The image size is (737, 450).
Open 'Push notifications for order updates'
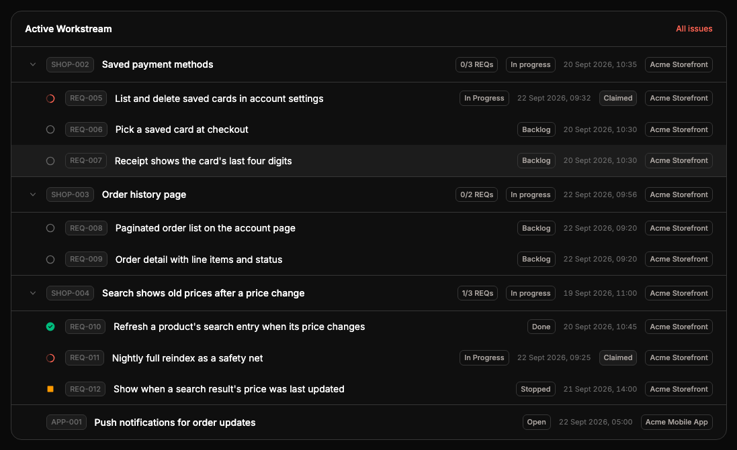(175, 423)
